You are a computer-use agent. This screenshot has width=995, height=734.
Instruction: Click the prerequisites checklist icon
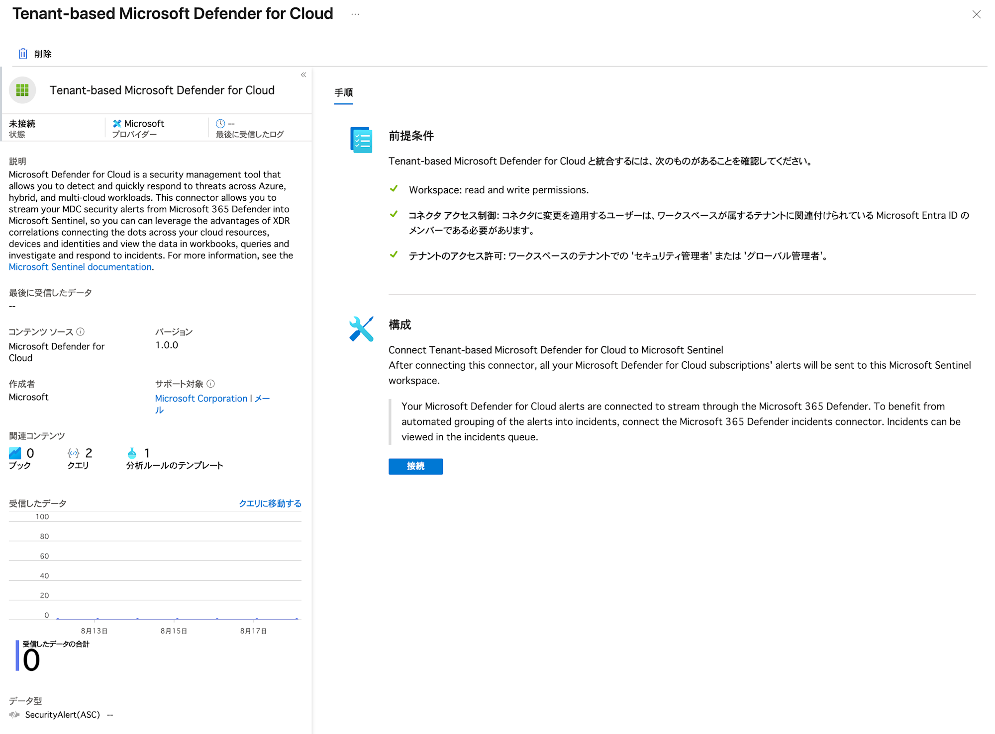(361, 140)
